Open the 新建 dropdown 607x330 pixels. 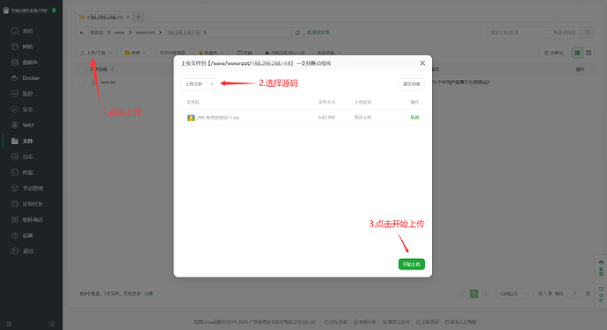coord(135,53)
